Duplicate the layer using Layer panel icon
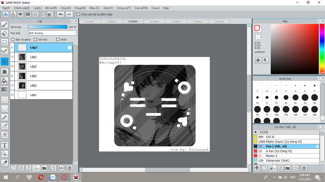This screenshot has width=325, height=182. click(x=53, y=168)
